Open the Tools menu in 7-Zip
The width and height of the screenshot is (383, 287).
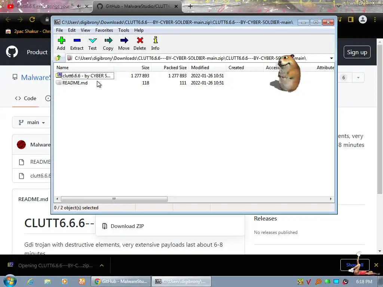coord(123,30)
